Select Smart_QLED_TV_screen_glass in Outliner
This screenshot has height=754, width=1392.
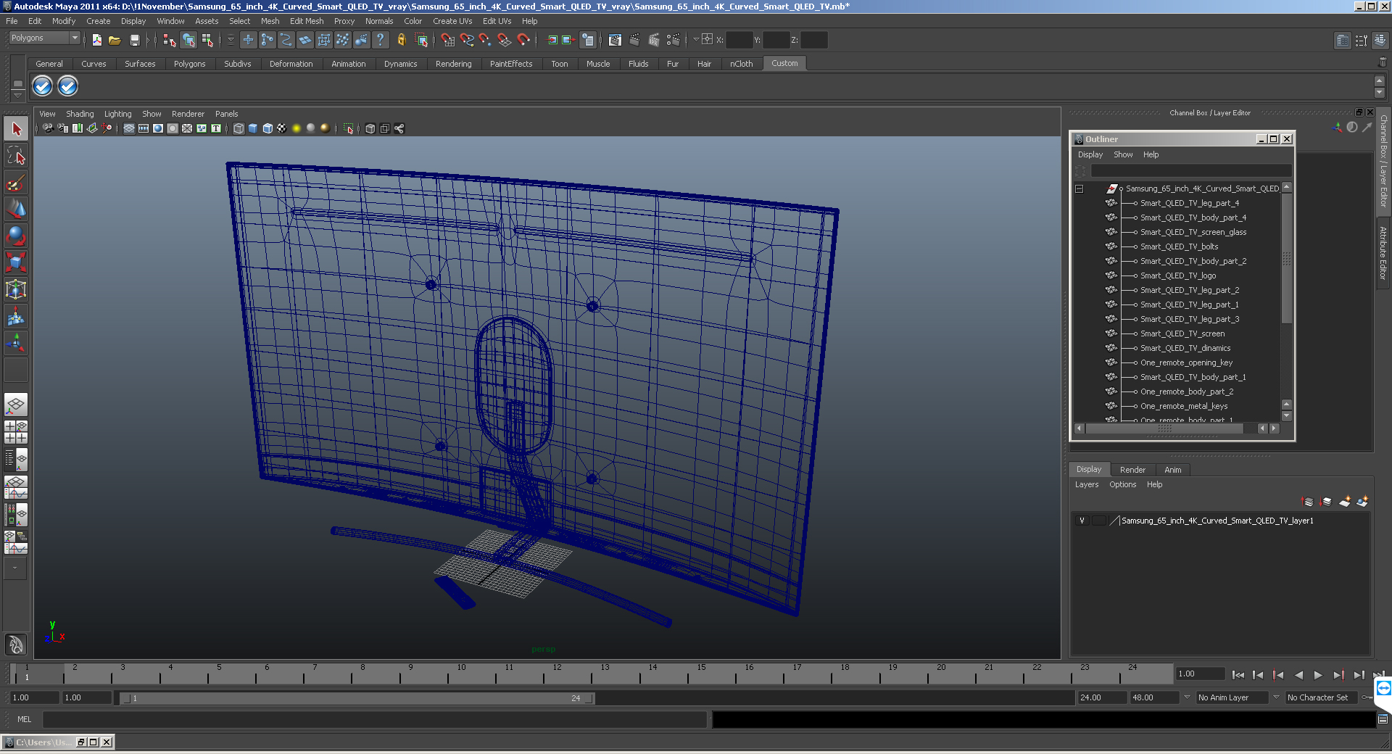point(1193,232)
